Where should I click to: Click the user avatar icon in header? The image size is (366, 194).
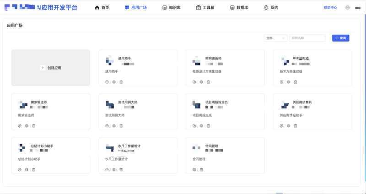(348, 7)
